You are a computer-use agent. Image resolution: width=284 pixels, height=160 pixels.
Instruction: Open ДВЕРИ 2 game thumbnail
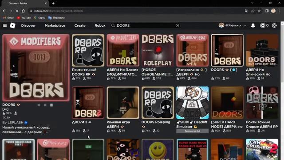(88, 103)
